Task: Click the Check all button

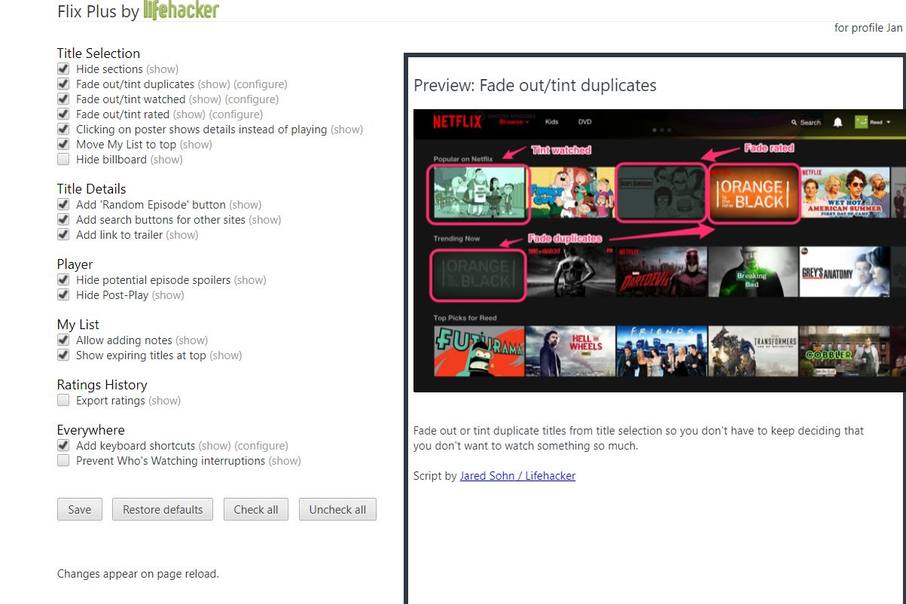Action: coord(256,509)
